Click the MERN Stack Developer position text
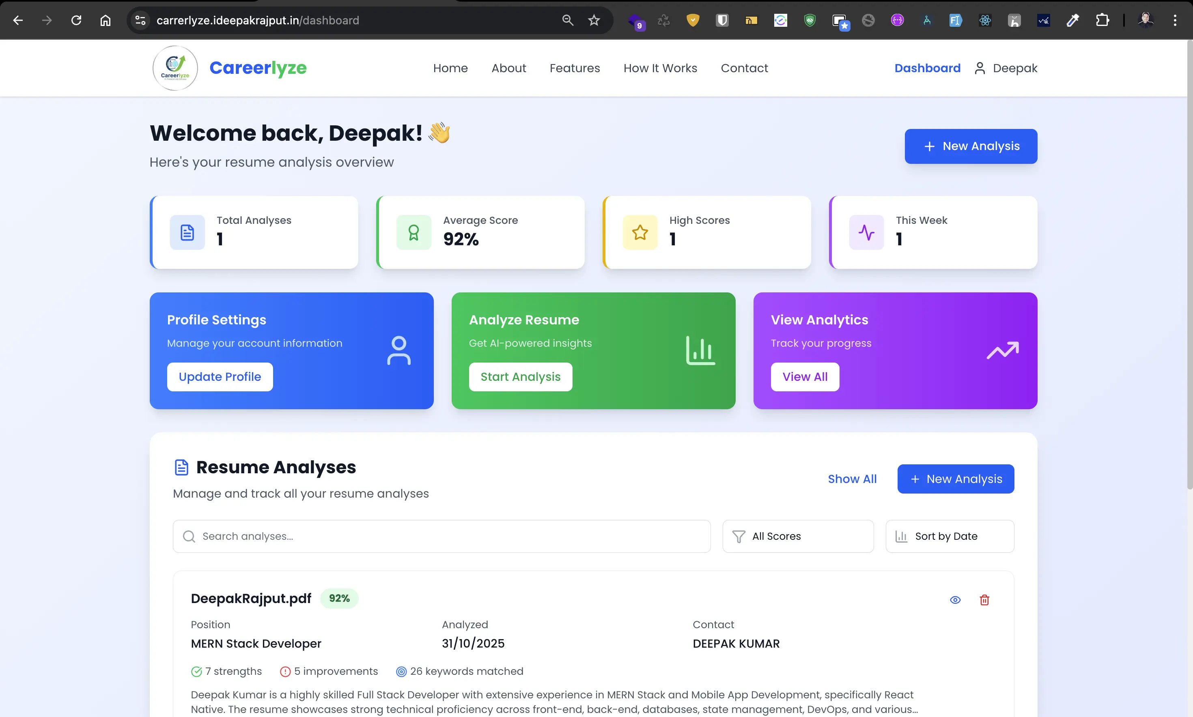Viewport: 1193px width, 717px height. coord(256,644)
